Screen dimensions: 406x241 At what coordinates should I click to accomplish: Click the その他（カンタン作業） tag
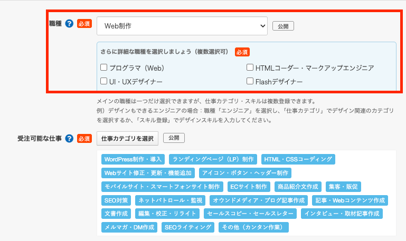(x=253, y=227)
